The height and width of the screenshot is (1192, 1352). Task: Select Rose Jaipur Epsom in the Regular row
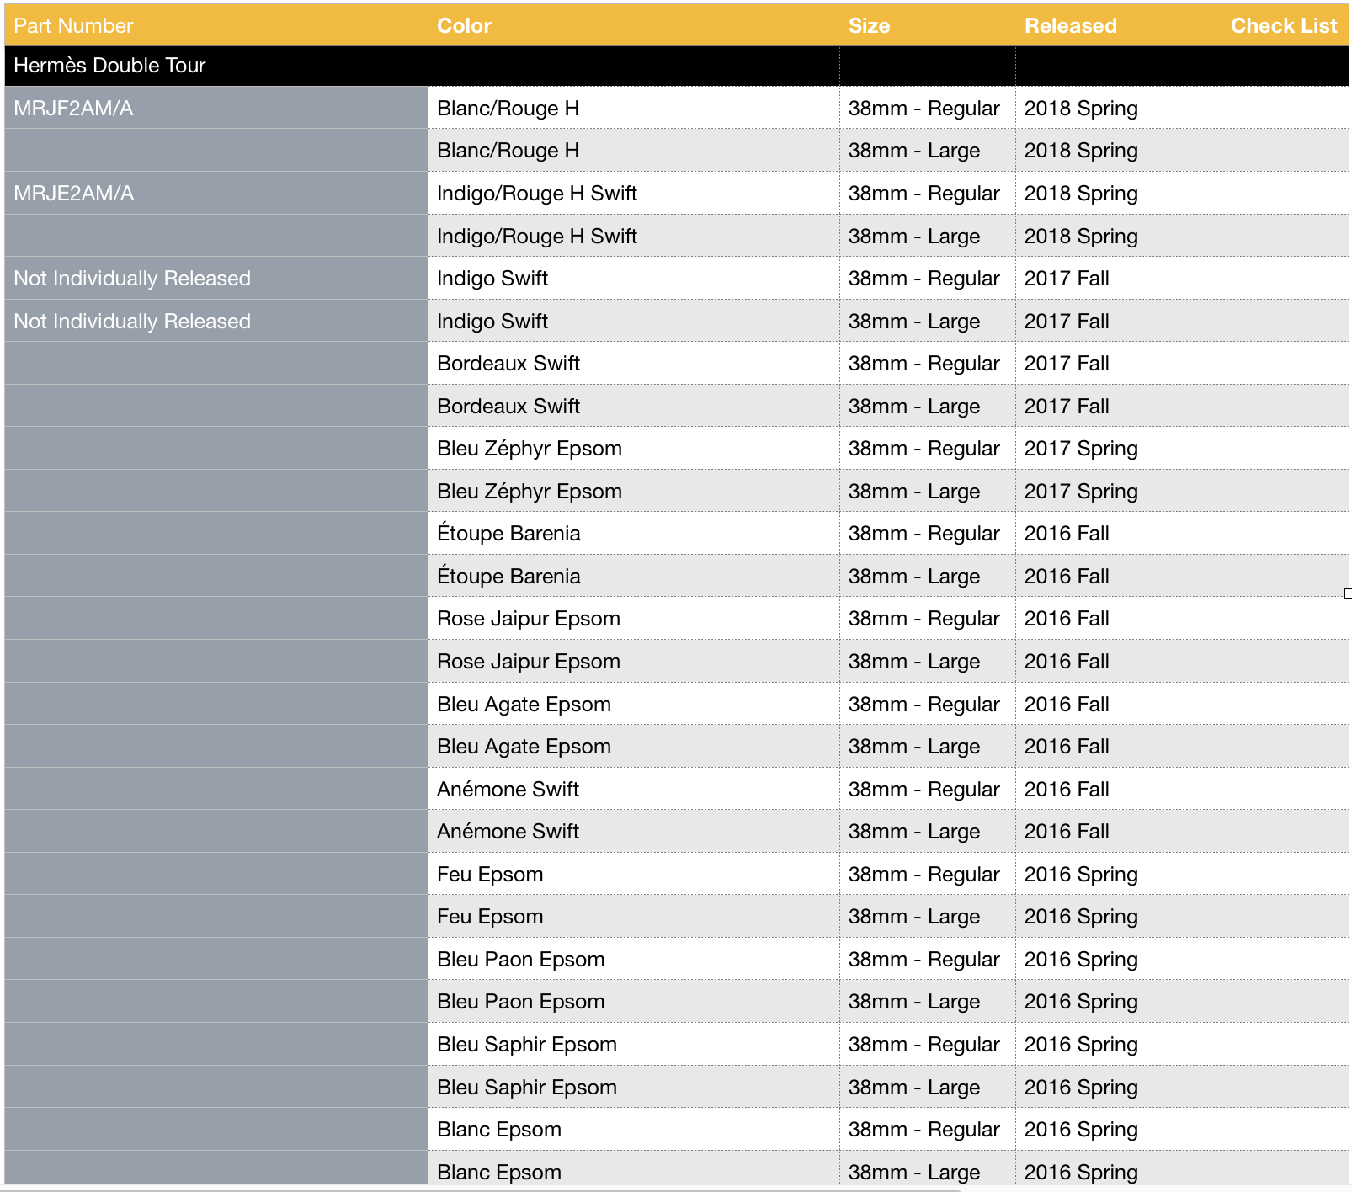pyautogui.click(x=529, y=619)
